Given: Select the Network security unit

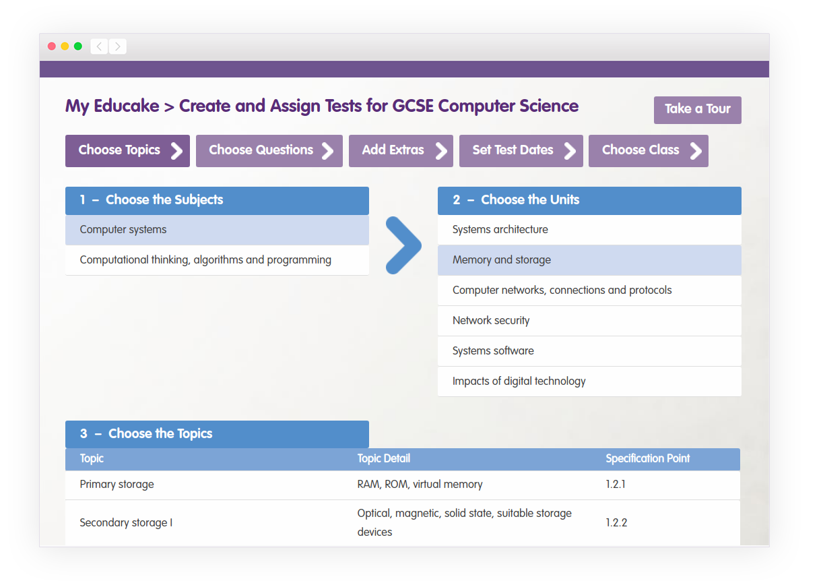Looking at the screenshot, I should pos(589,321).
